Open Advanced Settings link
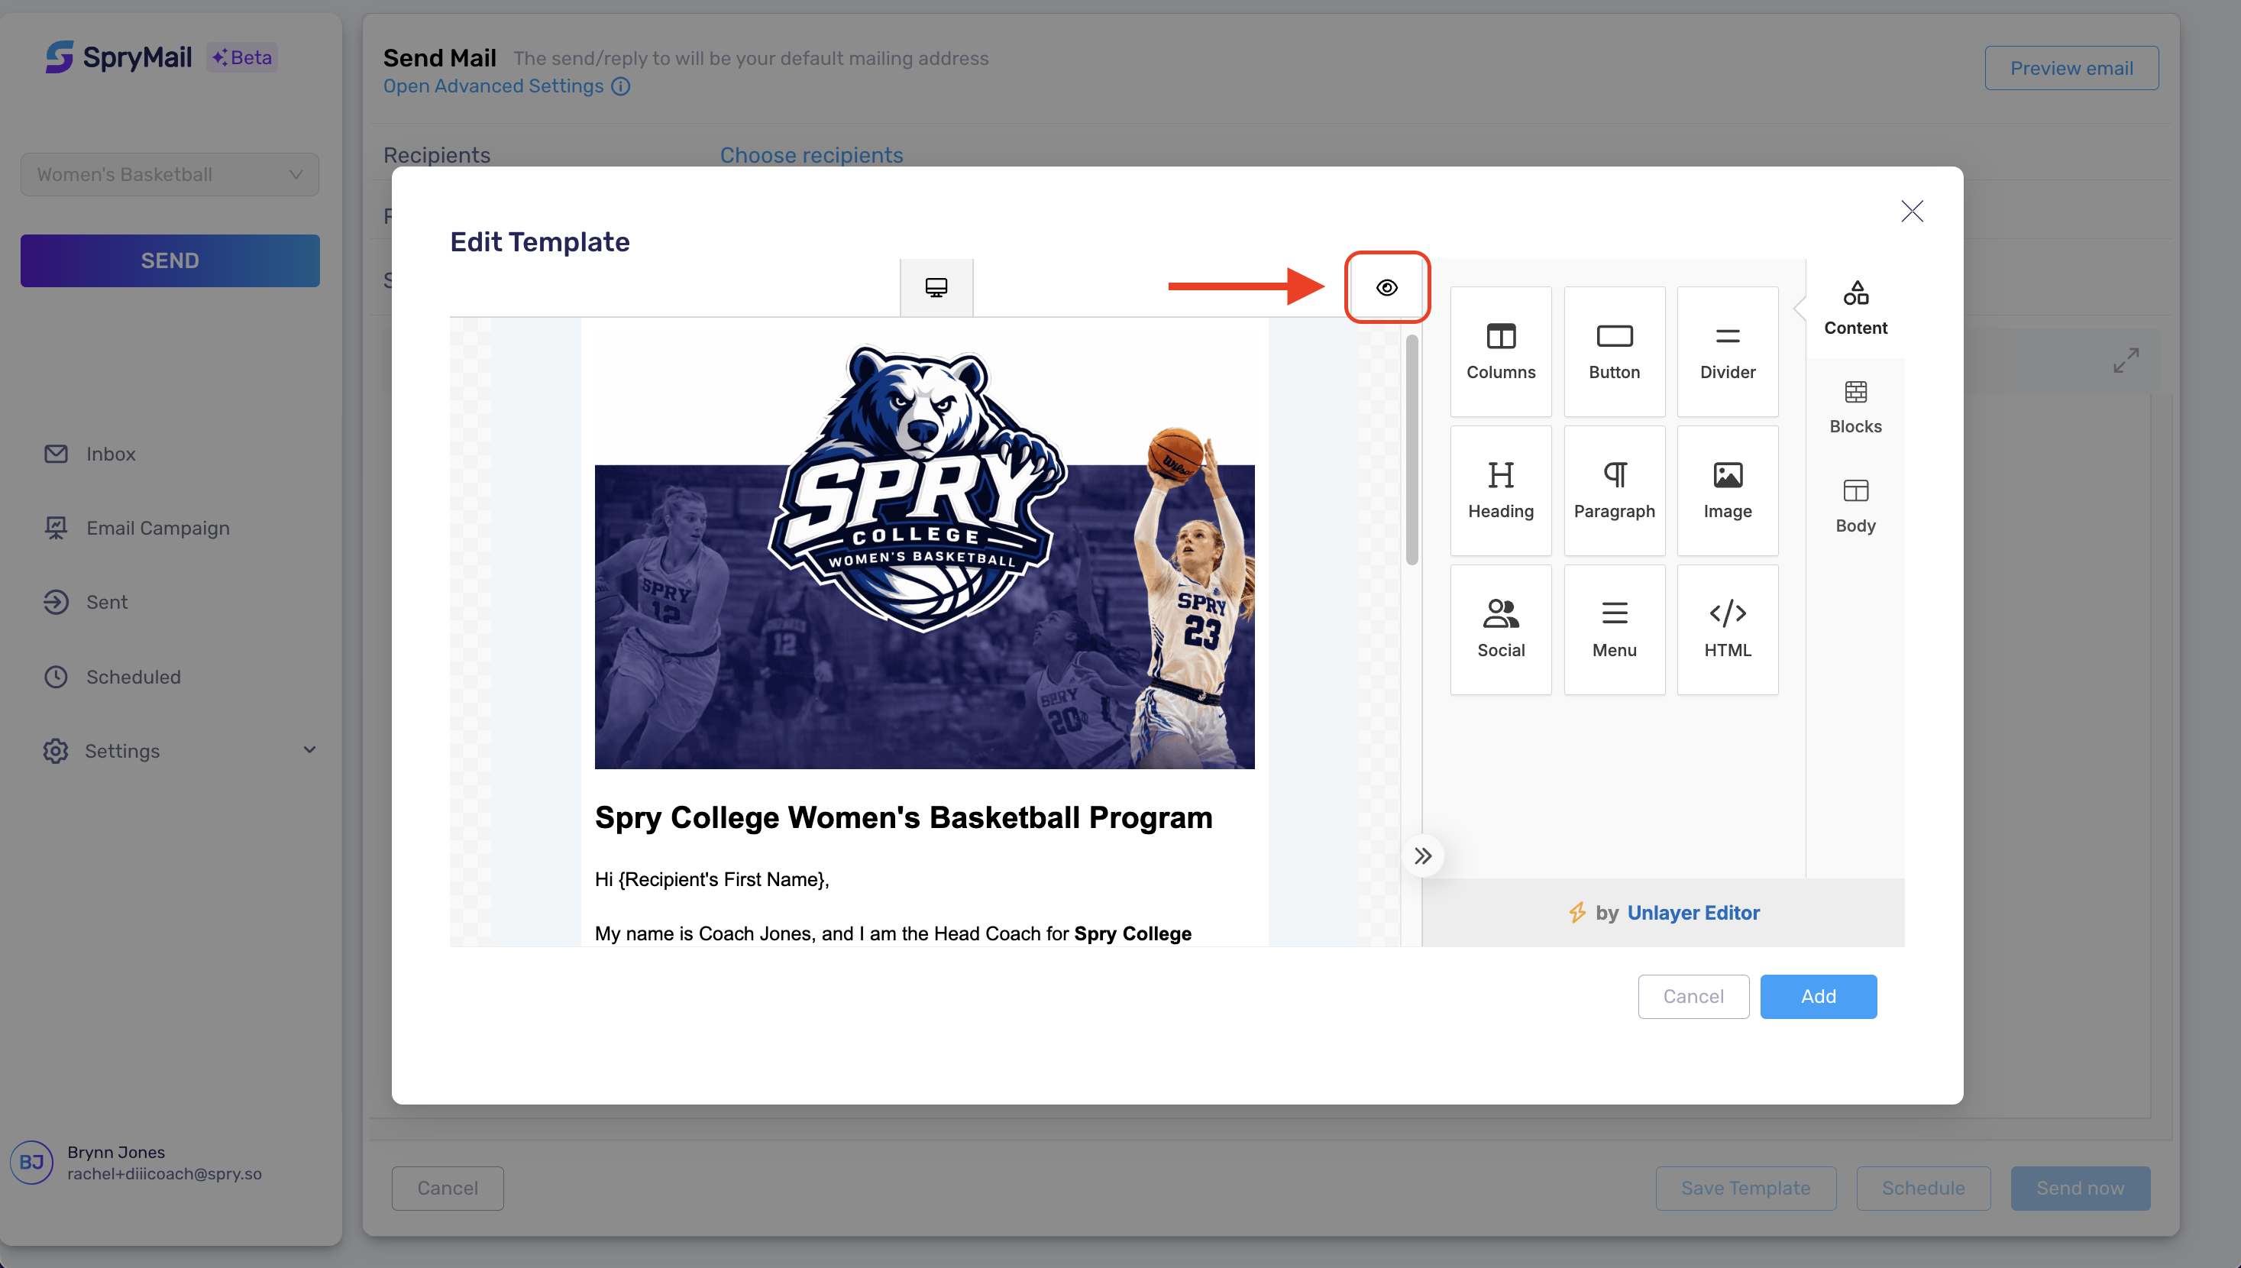 click(x=493, y=86)
